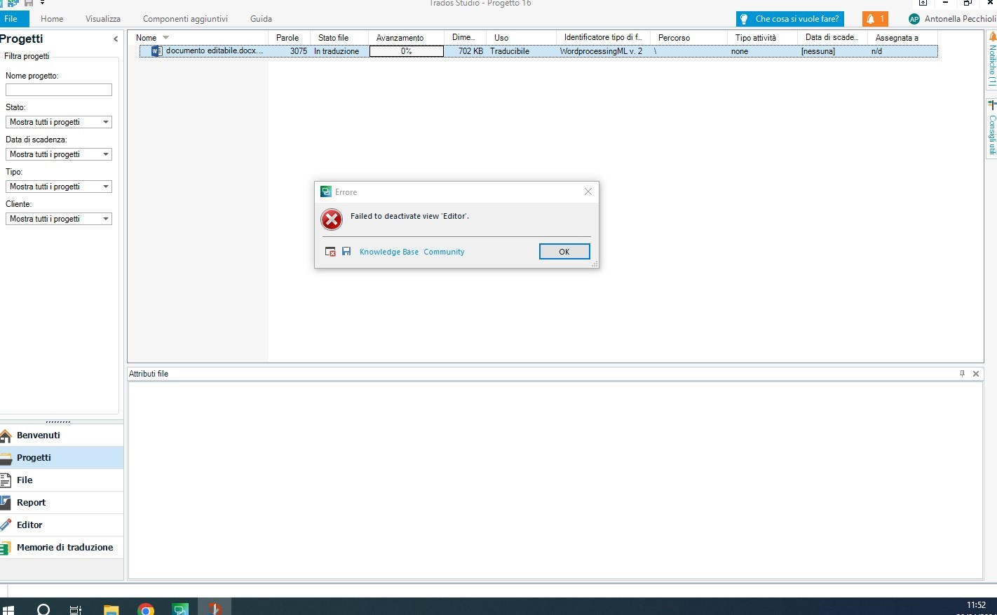Switch to the Editor view

(62, 525)
